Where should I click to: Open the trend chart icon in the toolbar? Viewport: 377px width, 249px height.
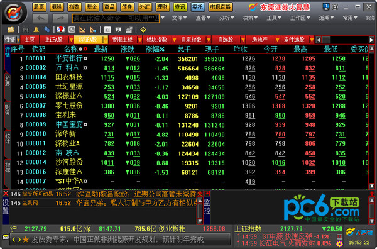click(129, 30)
